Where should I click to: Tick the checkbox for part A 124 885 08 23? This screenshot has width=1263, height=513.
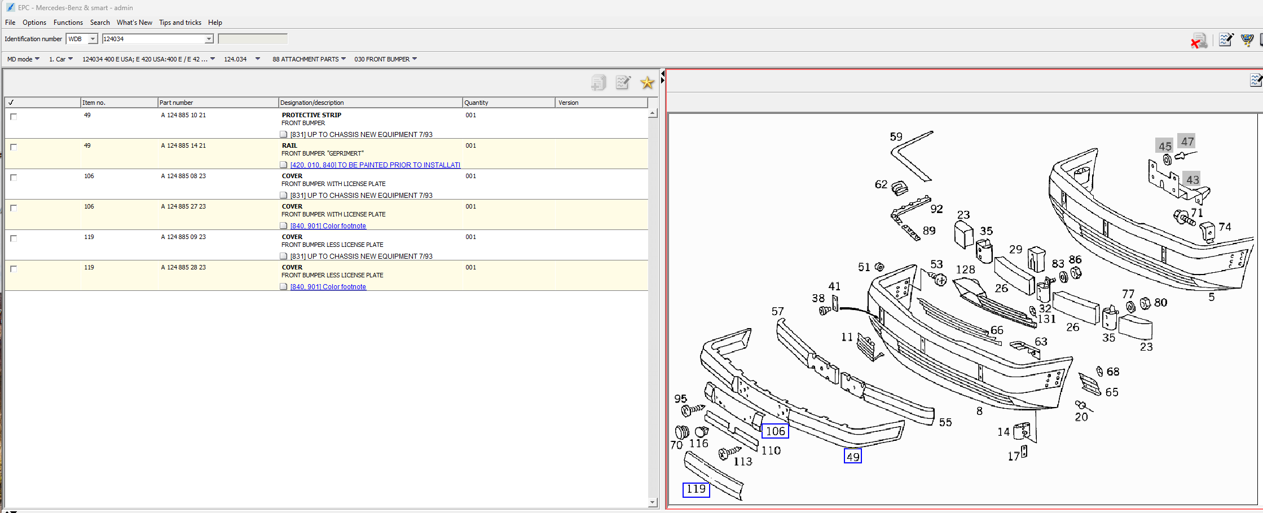coord(14,178)
